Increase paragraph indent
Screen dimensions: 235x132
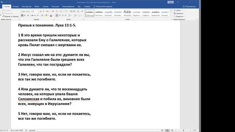click(x=74, y=11)
